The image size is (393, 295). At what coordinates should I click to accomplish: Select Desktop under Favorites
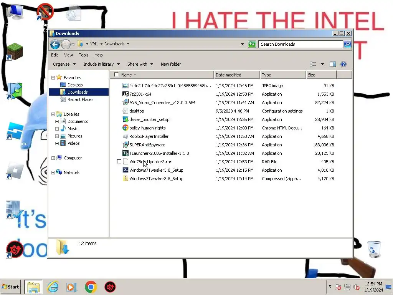pyautogui.click(x=75, y=85)
